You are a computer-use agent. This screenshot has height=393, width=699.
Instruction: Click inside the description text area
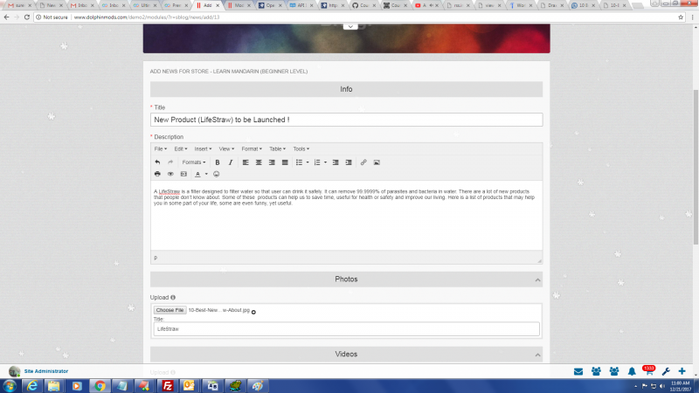coord(346,215)
